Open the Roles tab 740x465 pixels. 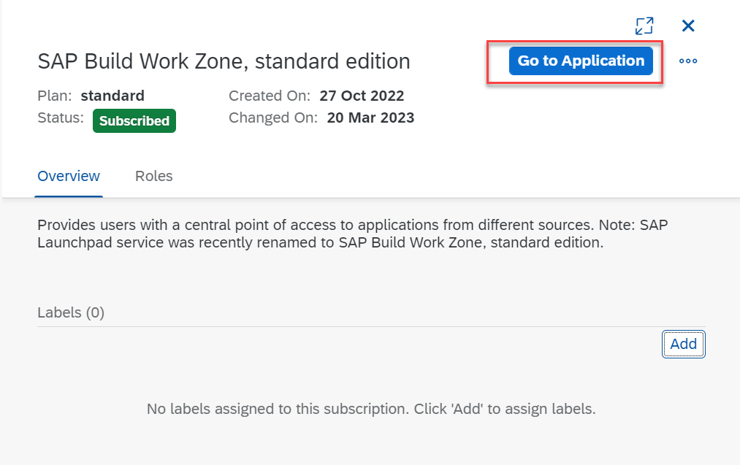click(153, 176)
